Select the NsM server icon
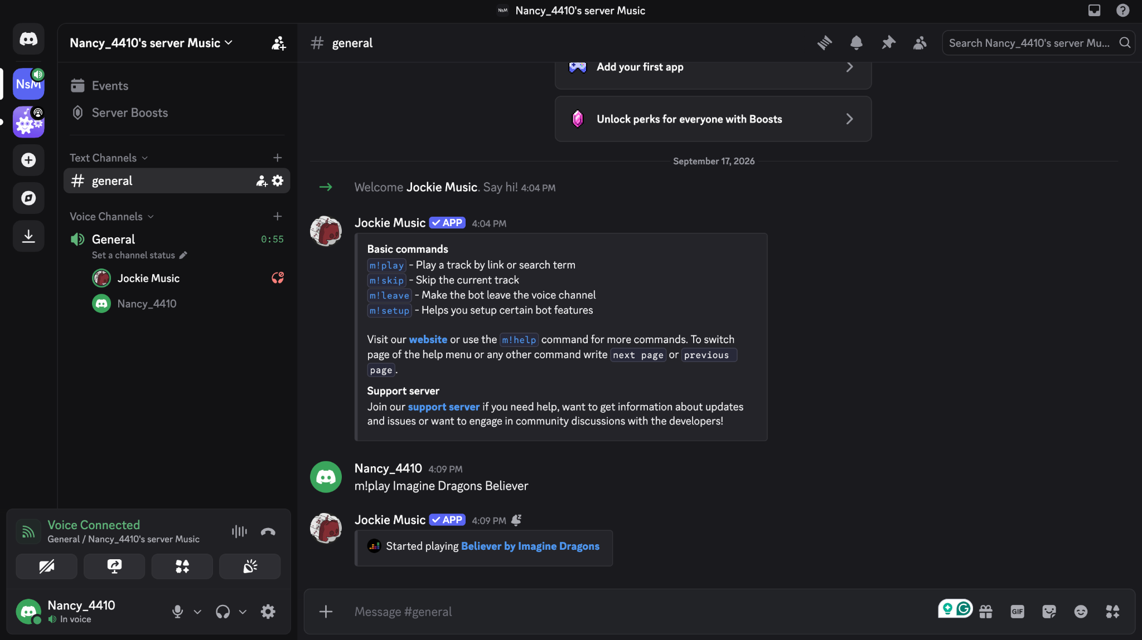 point(28,84)
